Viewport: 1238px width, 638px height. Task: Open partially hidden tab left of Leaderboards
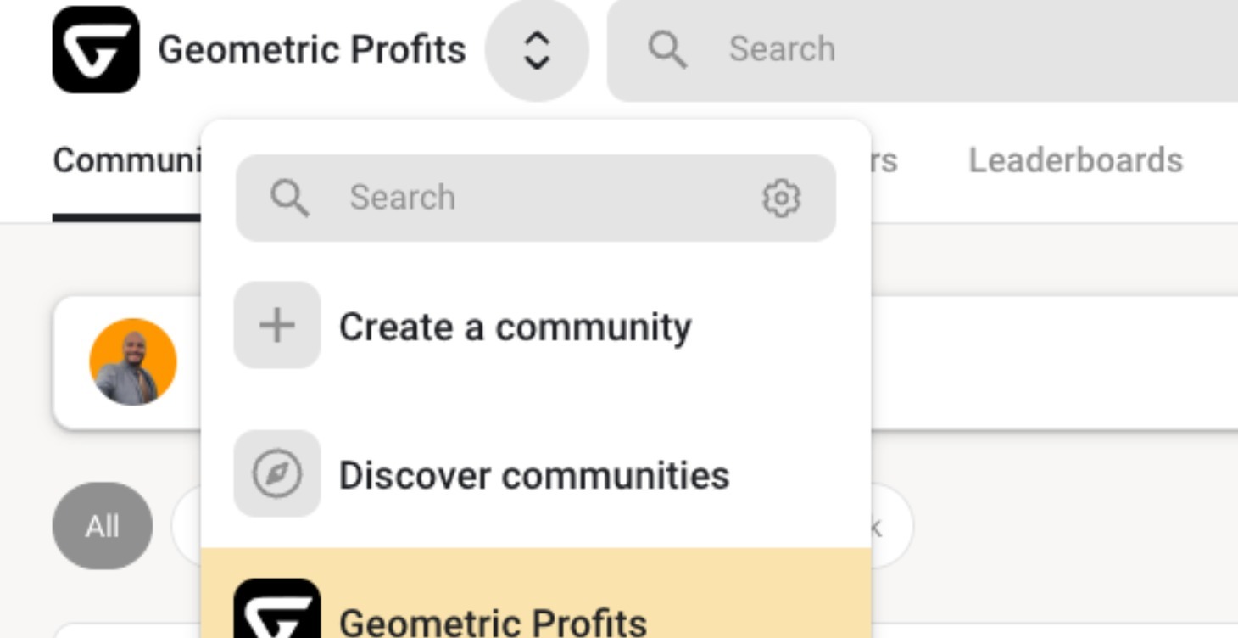pos(884,160)
